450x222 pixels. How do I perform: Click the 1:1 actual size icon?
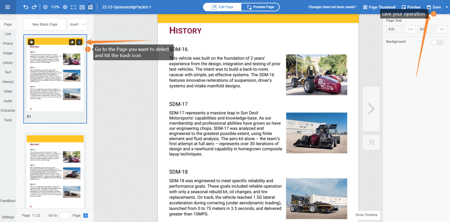point(82,7)
